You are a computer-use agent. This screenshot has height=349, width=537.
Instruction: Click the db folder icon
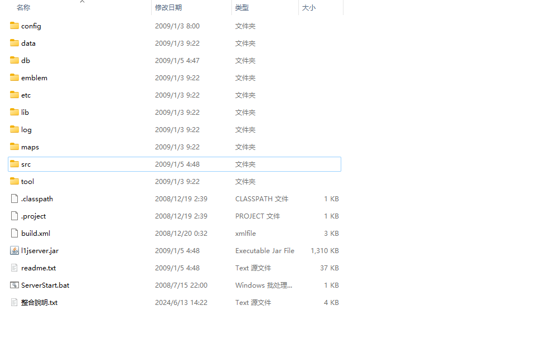click(14, 60)
